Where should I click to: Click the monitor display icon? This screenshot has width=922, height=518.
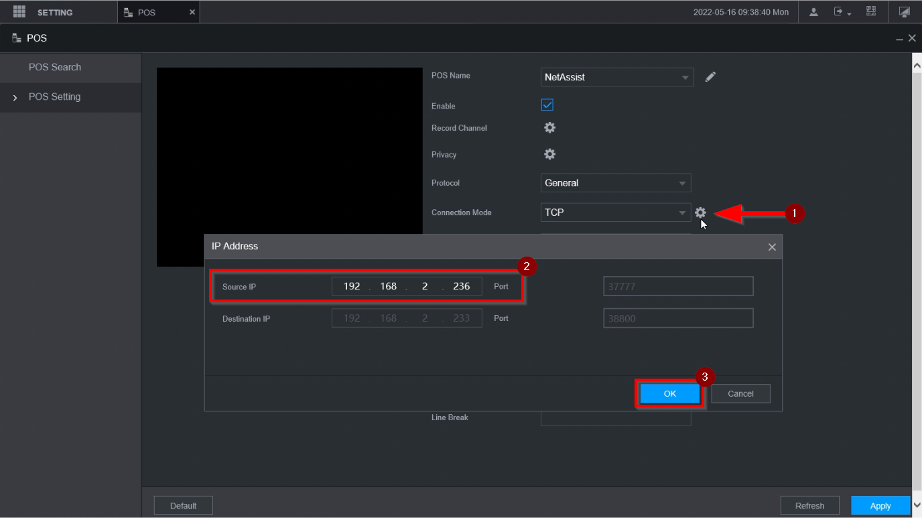904,12
